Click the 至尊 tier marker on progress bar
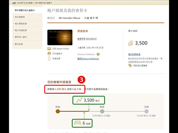Image resolution: width=178 pixels, height=133 pixels. [146, 111]
